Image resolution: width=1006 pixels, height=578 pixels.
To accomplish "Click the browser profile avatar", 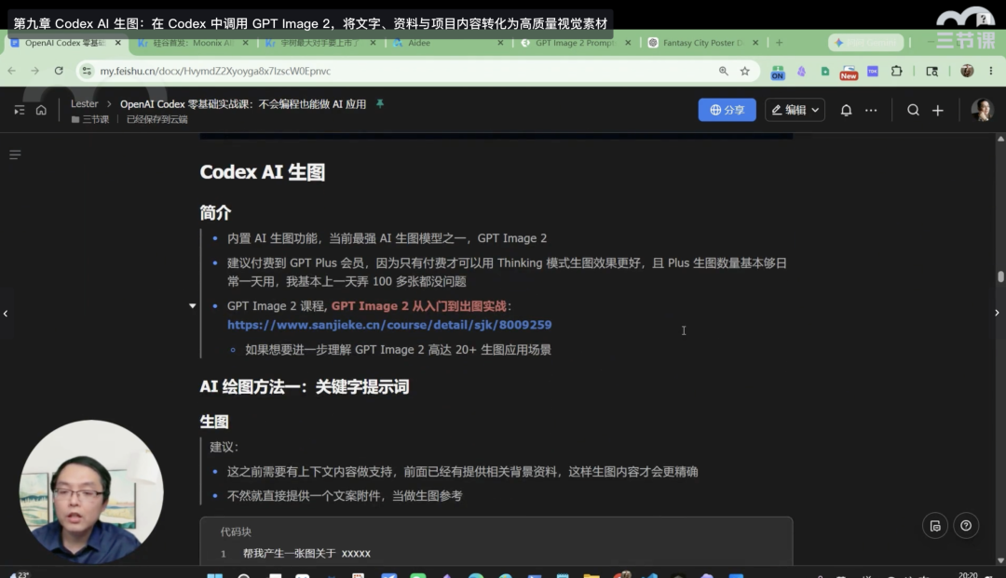I will (x=967, y=71).
